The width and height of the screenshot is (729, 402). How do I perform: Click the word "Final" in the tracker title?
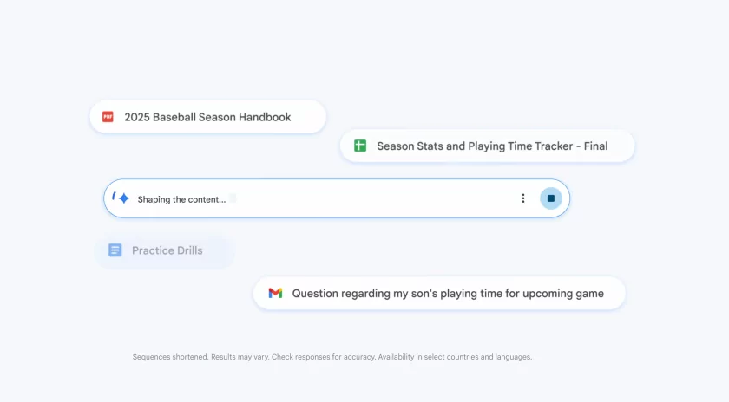[595, 146]
